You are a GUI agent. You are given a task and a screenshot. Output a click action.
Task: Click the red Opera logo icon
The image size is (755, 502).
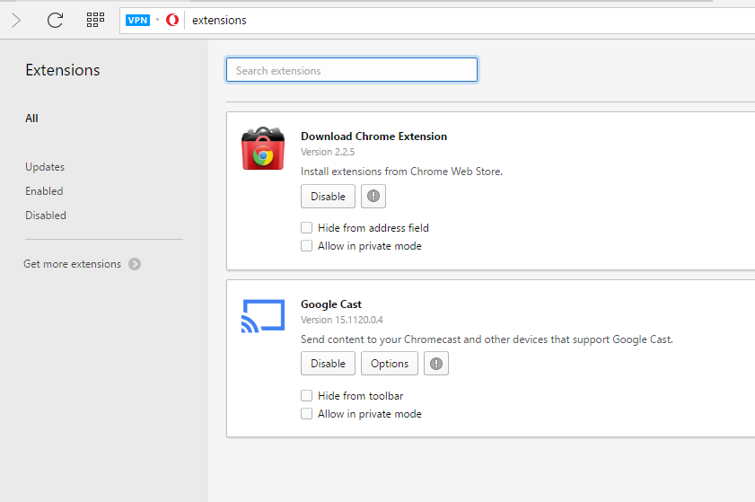172,21
